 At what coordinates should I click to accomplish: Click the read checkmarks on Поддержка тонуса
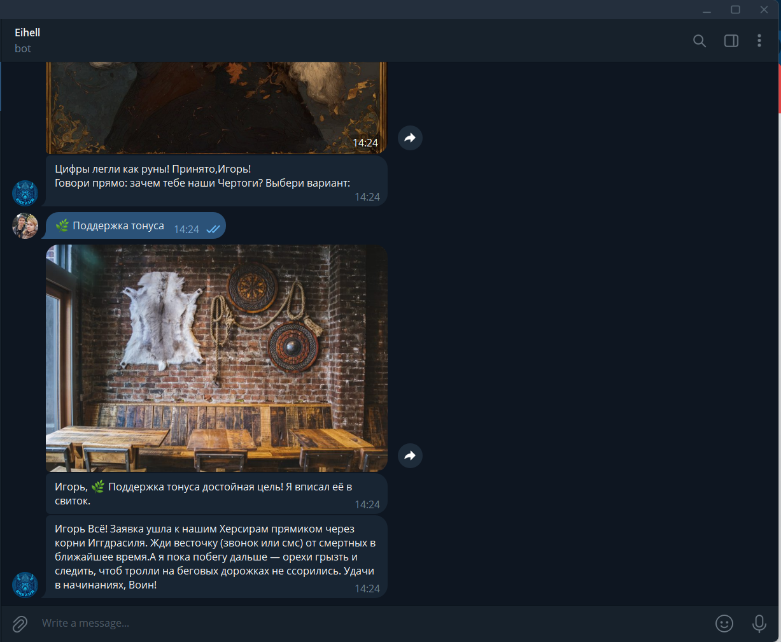[x=213, y=229]
